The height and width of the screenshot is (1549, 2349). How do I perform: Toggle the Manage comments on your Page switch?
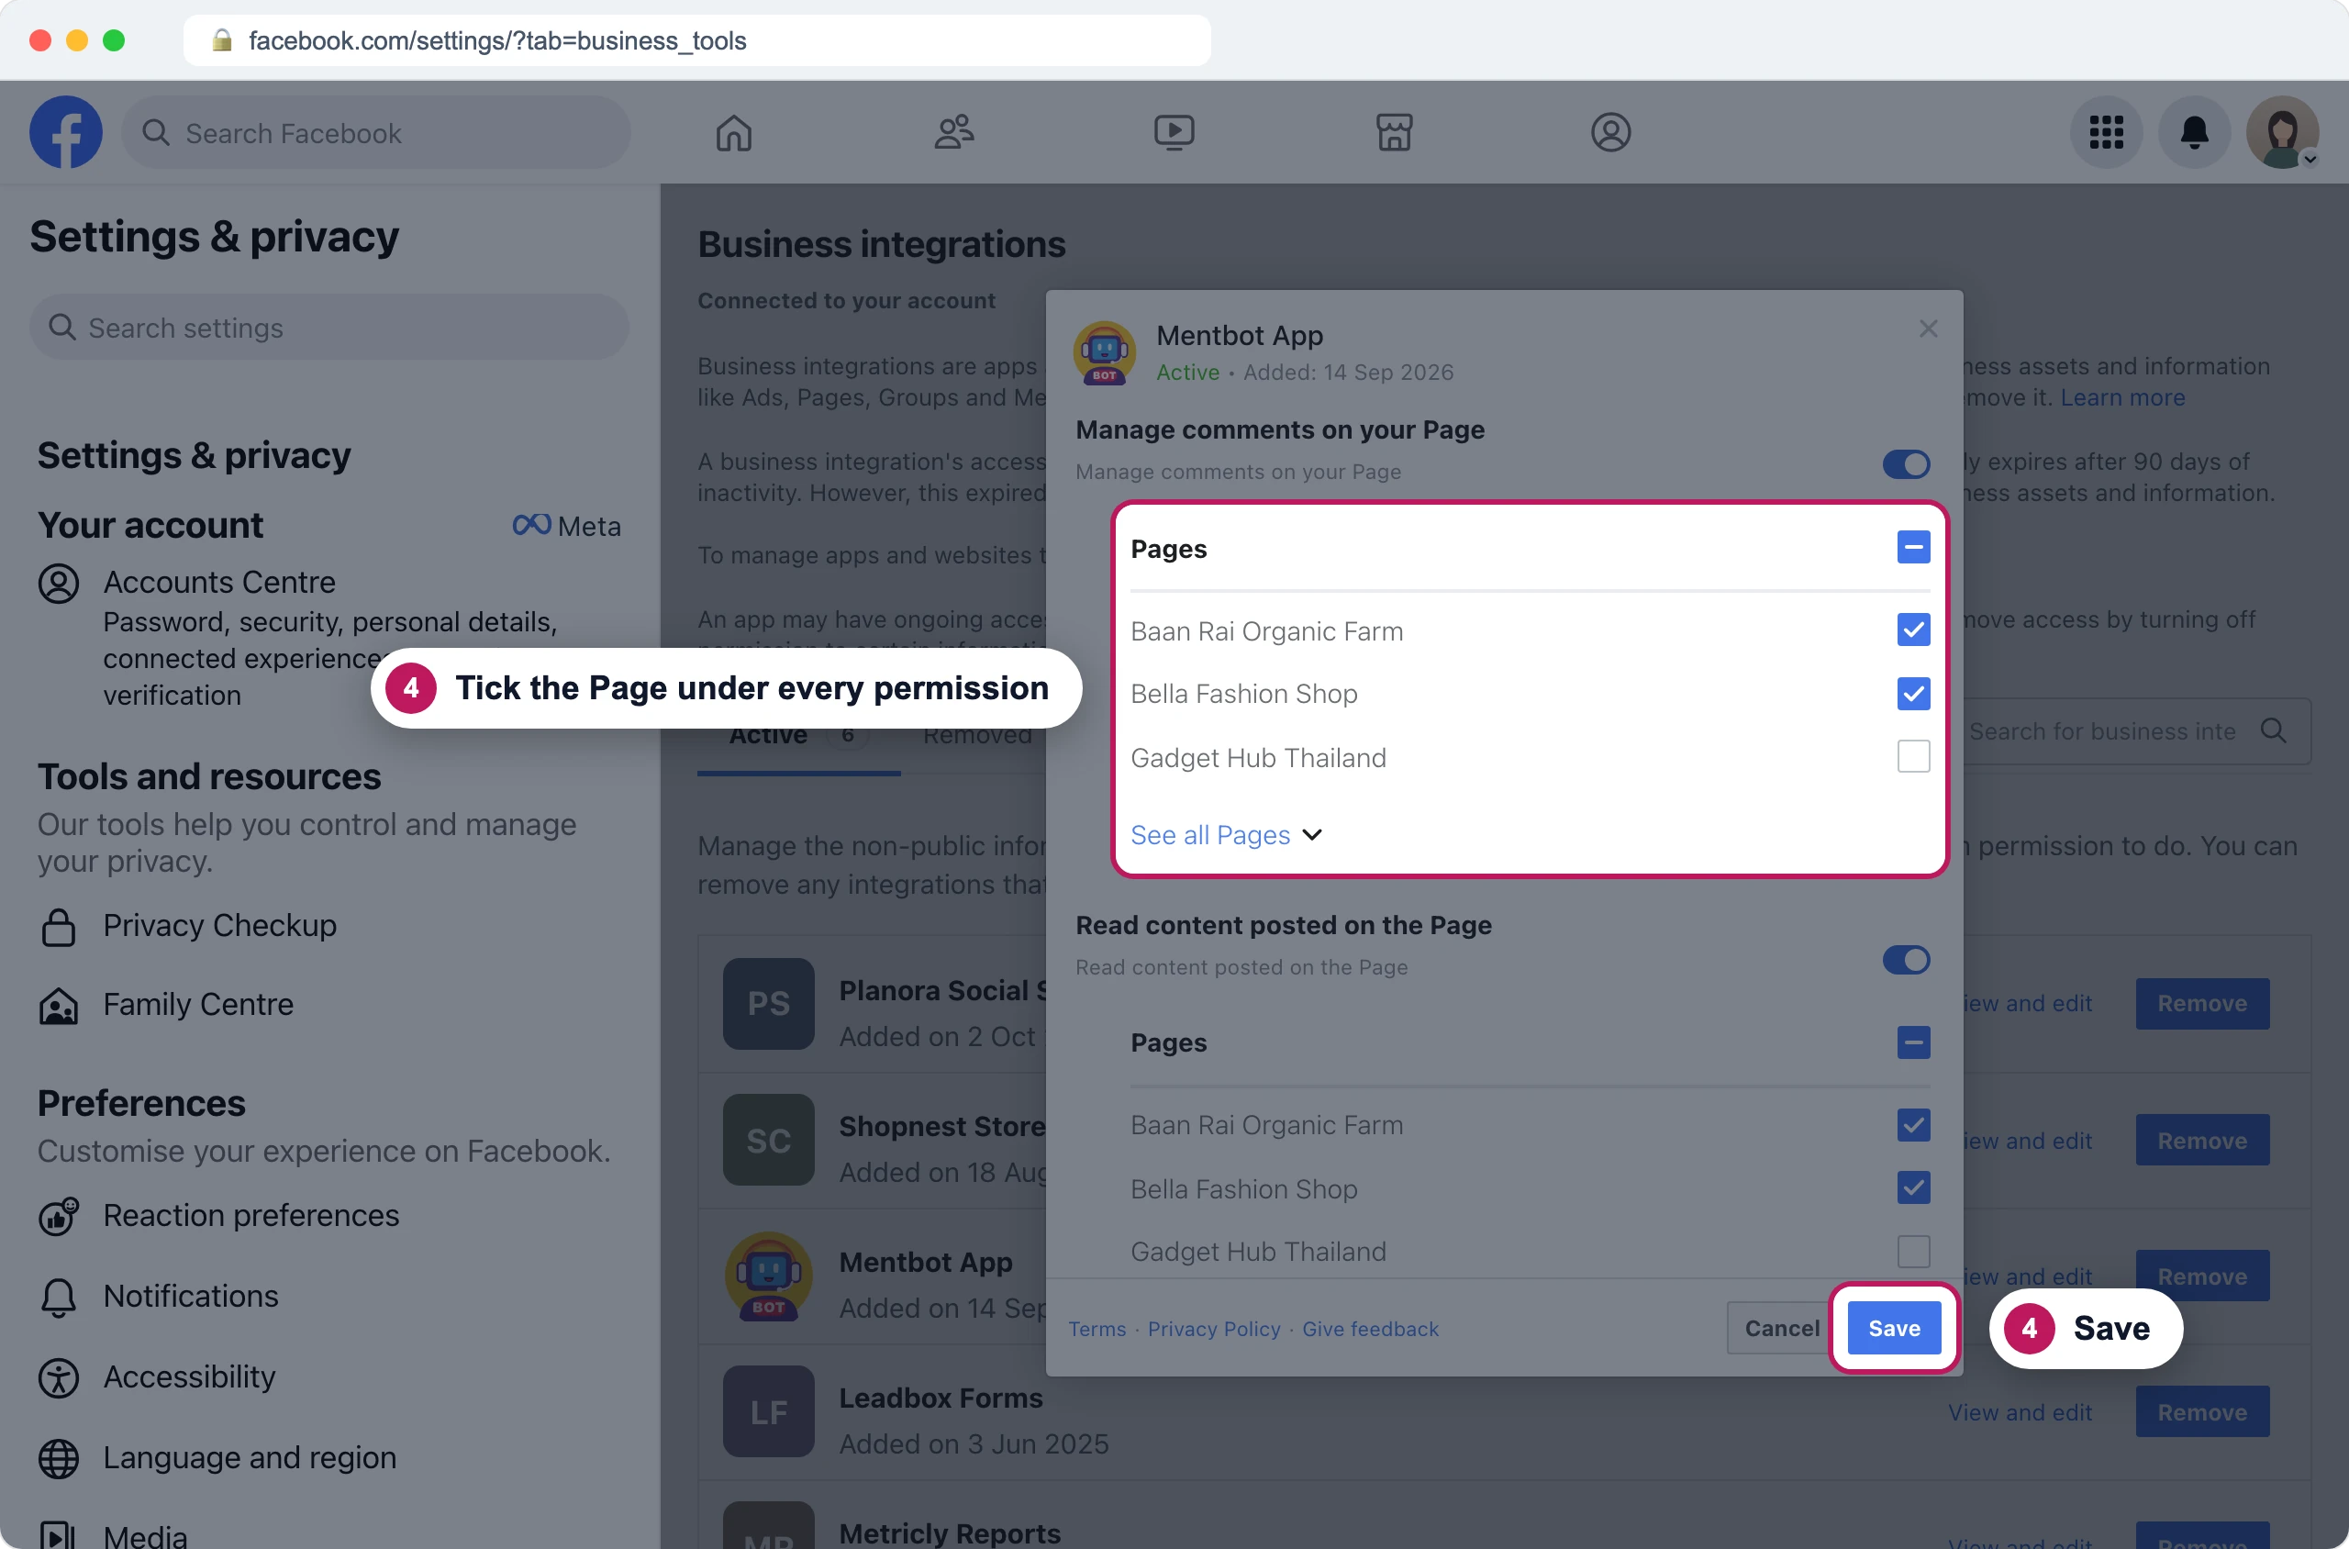click(1906, 464)
